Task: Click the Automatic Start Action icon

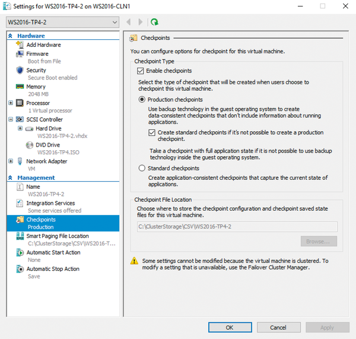Action: (20, 252)
